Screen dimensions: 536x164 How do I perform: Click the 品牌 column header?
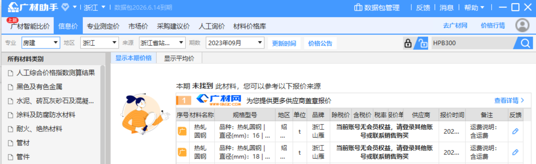[318, 115]
